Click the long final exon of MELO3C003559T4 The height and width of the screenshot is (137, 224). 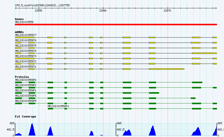tap(205, 53)
